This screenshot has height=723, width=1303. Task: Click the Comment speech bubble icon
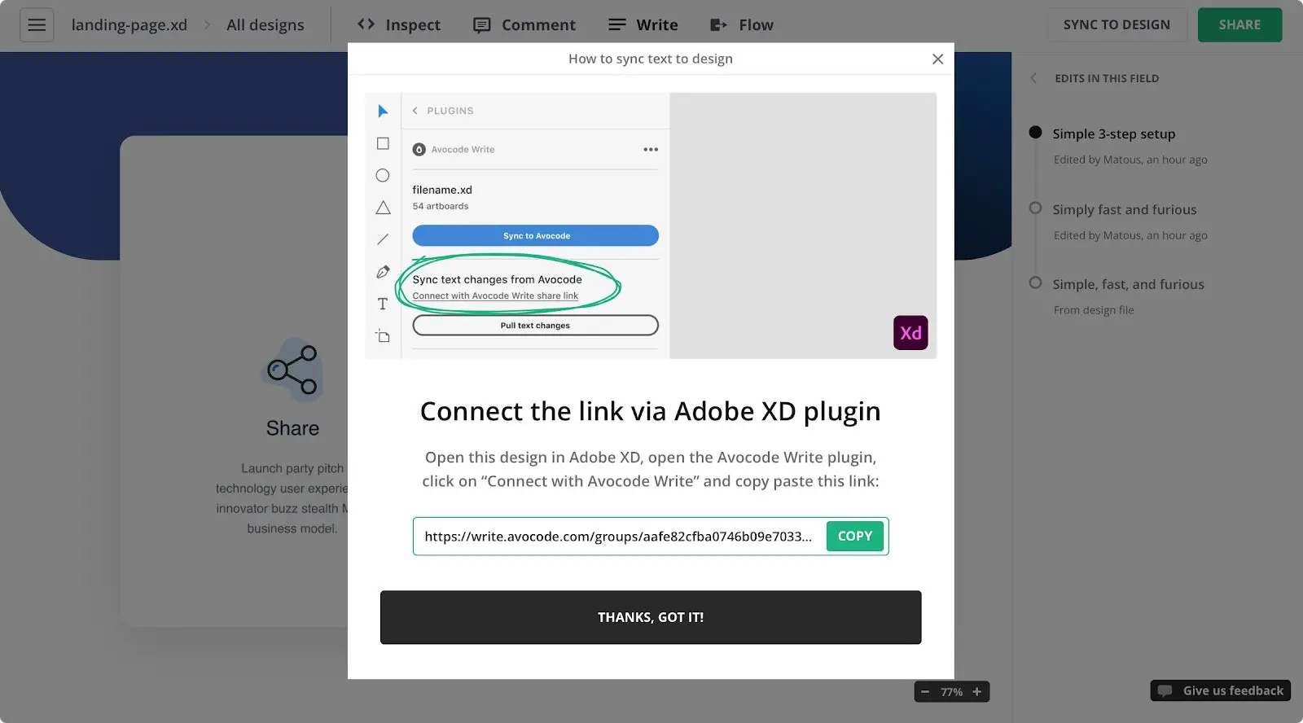[x=483, y=24]
